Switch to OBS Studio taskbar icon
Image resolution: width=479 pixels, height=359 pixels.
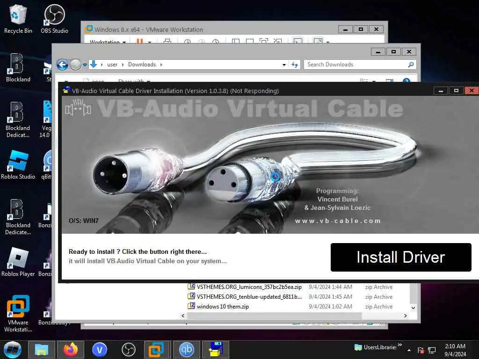128,350
